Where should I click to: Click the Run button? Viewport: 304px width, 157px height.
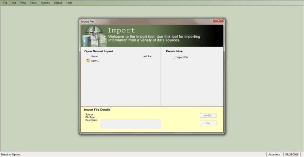[x=208, y=123]
